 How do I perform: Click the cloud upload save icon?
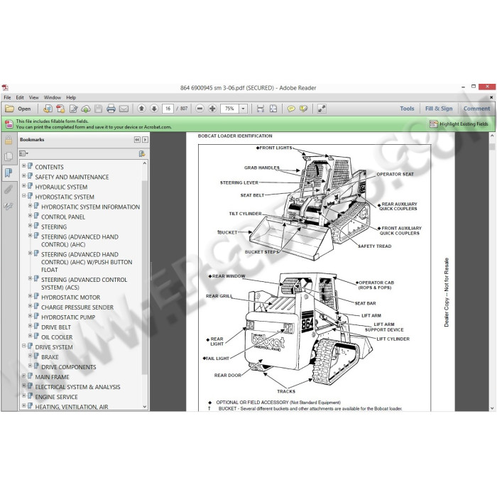(x=86, y=109)
